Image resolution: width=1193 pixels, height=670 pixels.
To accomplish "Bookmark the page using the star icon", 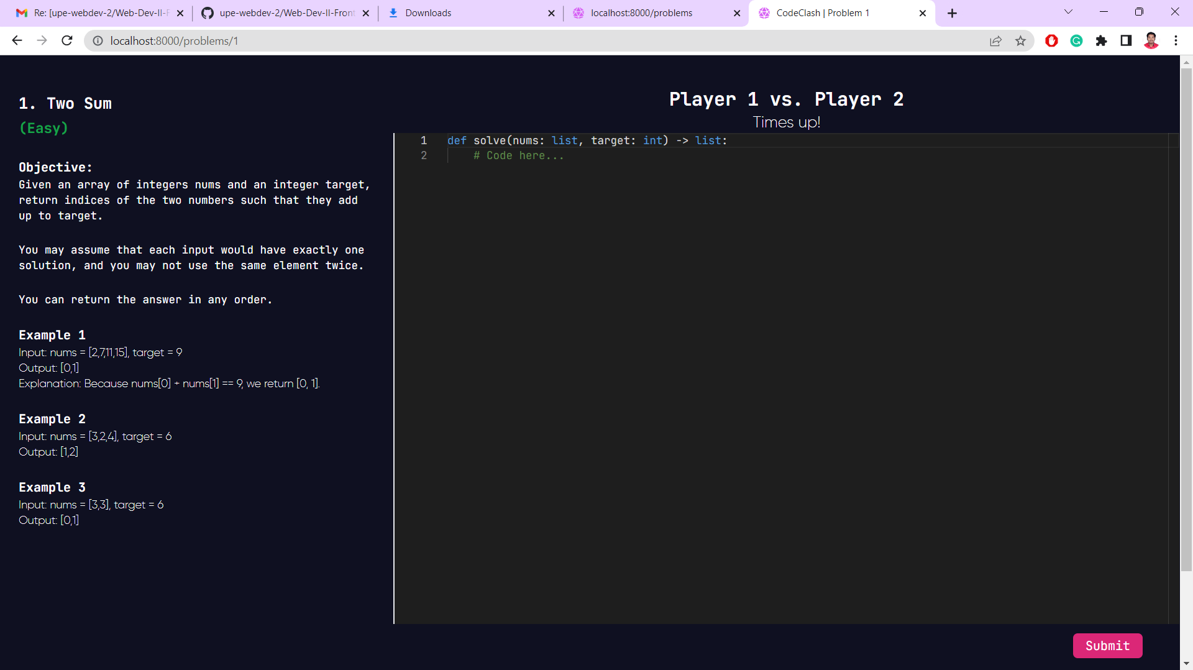I will 1021,40.
